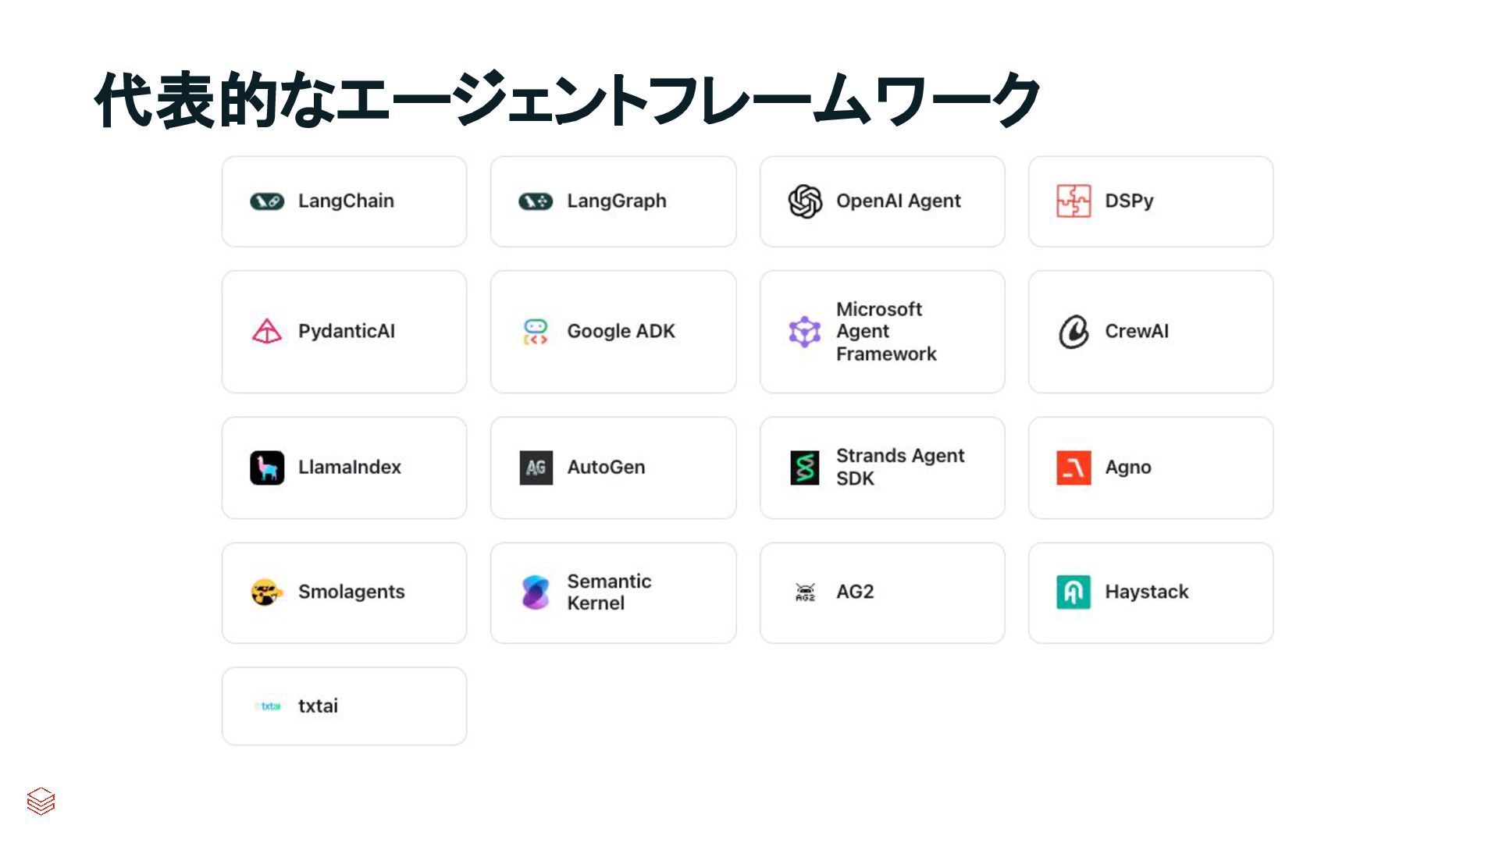This screenshot has height=843, width=1499.
Task: Click the DSPy puzzle piece icon
Action: click(x=1074, y=201)
